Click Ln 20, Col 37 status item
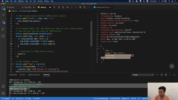 point(115,98)
